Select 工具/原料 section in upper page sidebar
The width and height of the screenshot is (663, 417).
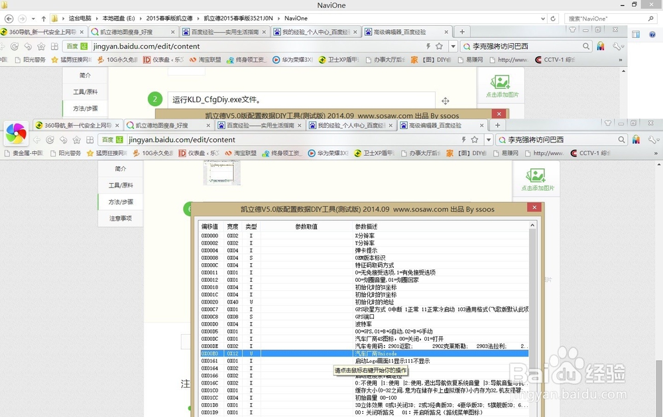(85, 91)
